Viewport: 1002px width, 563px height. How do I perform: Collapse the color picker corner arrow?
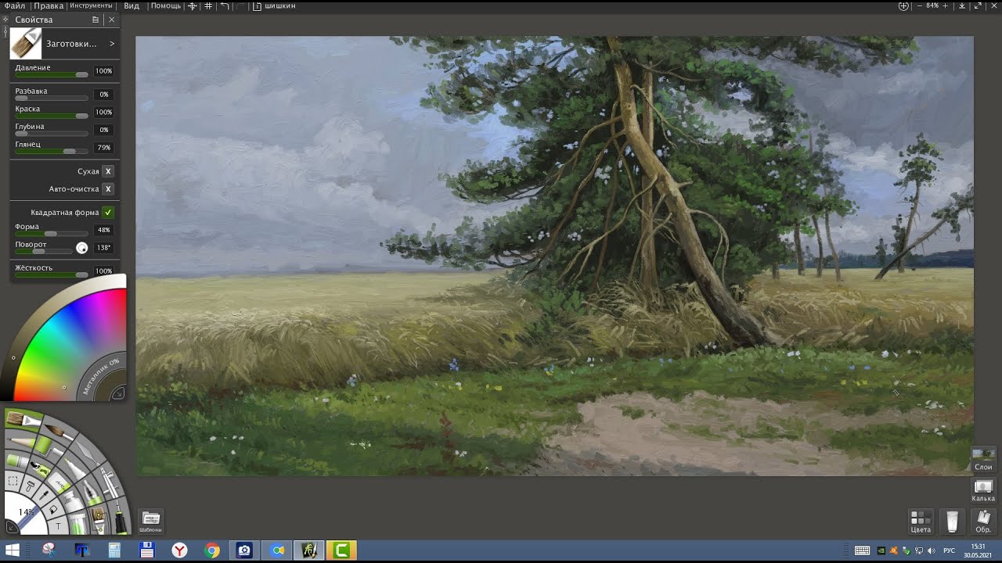pos(118,393)
